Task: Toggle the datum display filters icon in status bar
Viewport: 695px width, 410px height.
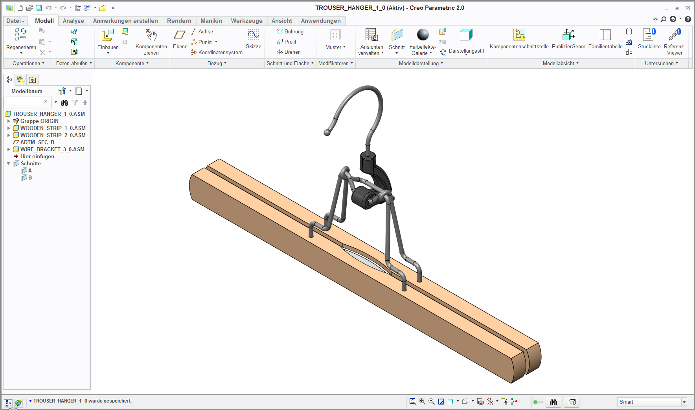Action: click(x=490, y=401)
